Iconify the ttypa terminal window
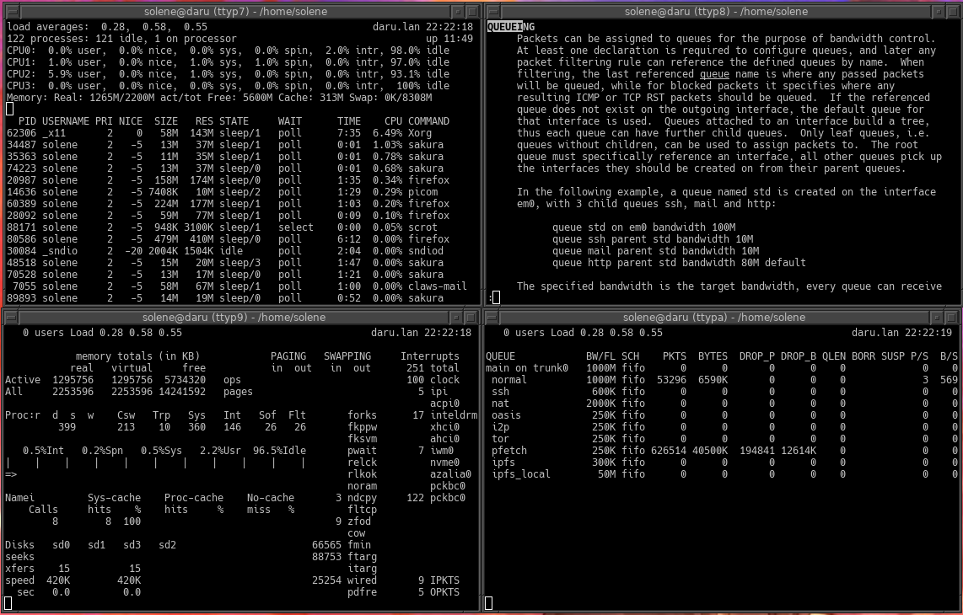 click(939, 318)
